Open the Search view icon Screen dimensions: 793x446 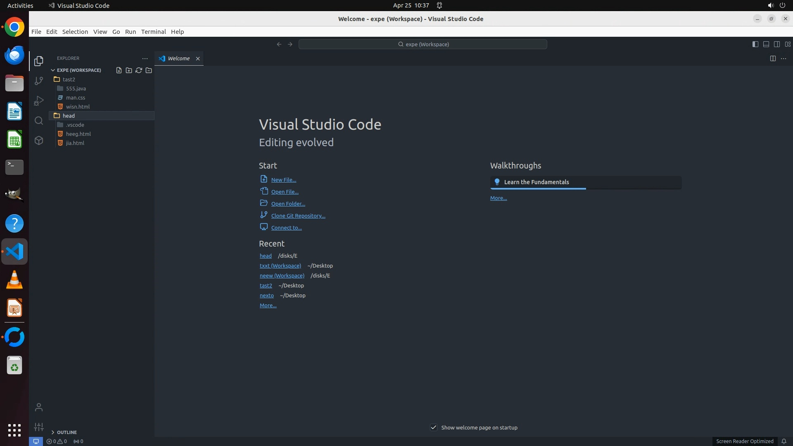pyautogui.click(x=39, y=121)
